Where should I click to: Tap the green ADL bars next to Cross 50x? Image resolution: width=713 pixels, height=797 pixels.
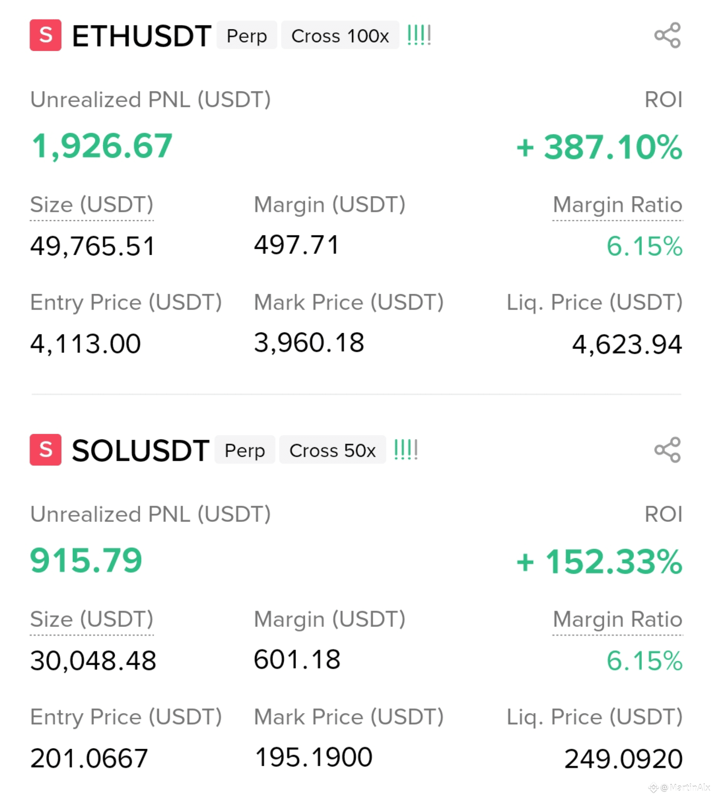click(406, 449)
